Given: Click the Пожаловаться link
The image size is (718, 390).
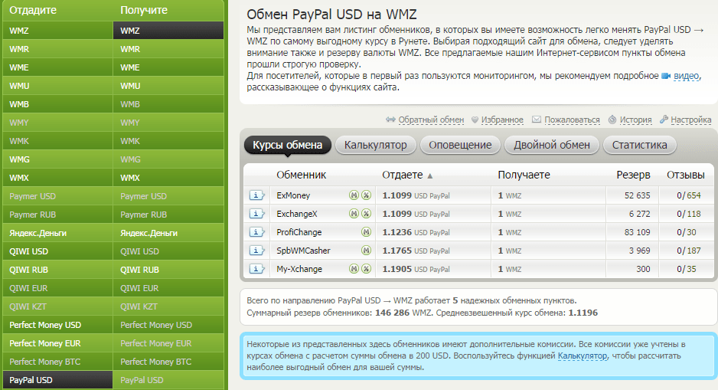Looking at the screenshot, I should 572,120.
